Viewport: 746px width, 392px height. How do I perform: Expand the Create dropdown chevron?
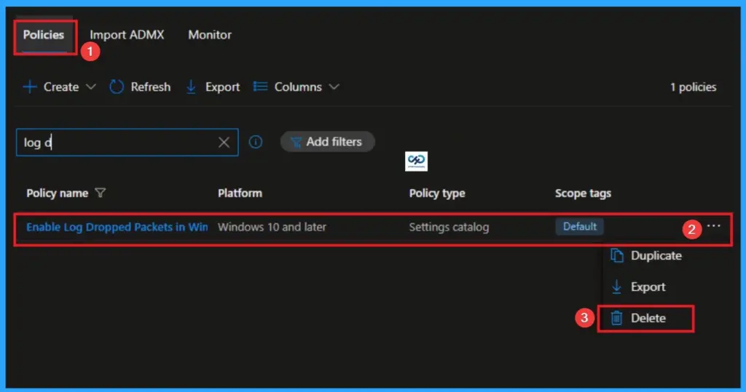pos(91,87)
